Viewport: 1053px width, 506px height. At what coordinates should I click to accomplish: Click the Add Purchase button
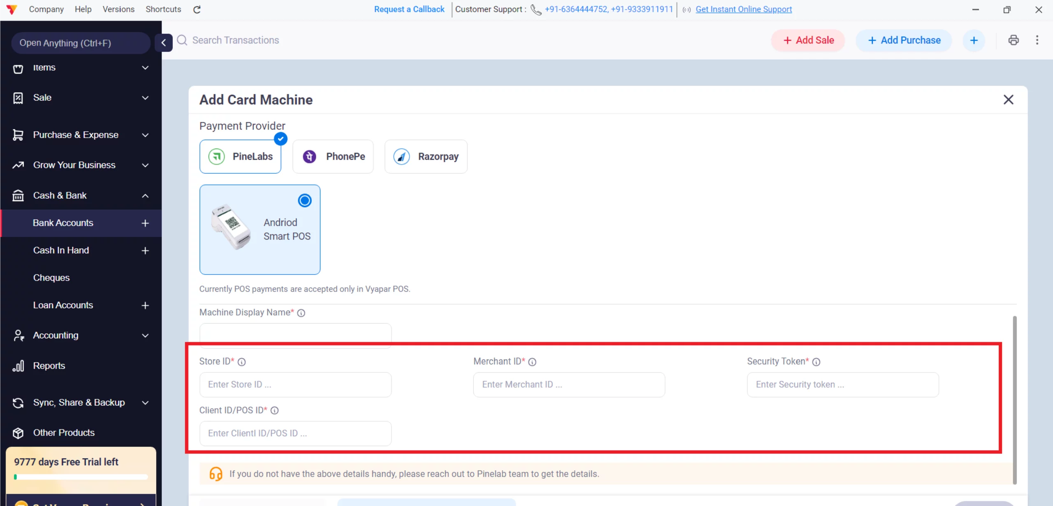pyautogui.click(x=904, y=40)
